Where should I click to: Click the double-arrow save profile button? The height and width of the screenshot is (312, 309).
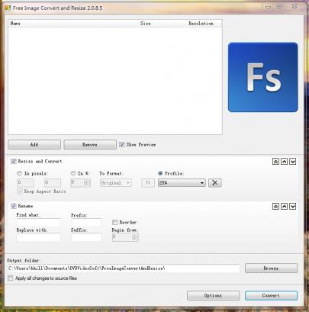click(148, 183)
